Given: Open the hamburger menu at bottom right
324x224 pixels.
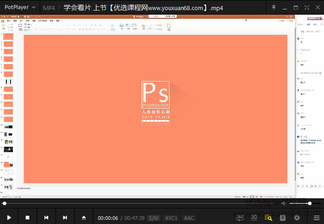Looking at the screenshot, I should tap(317, 218).
